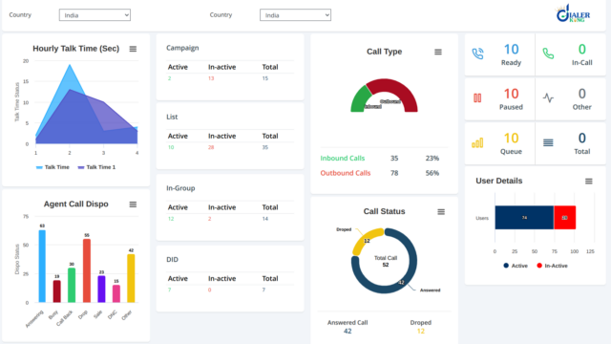The width and height of the screenshot is (611, 344).
Task: Click the green Inbound gauge segment
Action: point(359,98)
